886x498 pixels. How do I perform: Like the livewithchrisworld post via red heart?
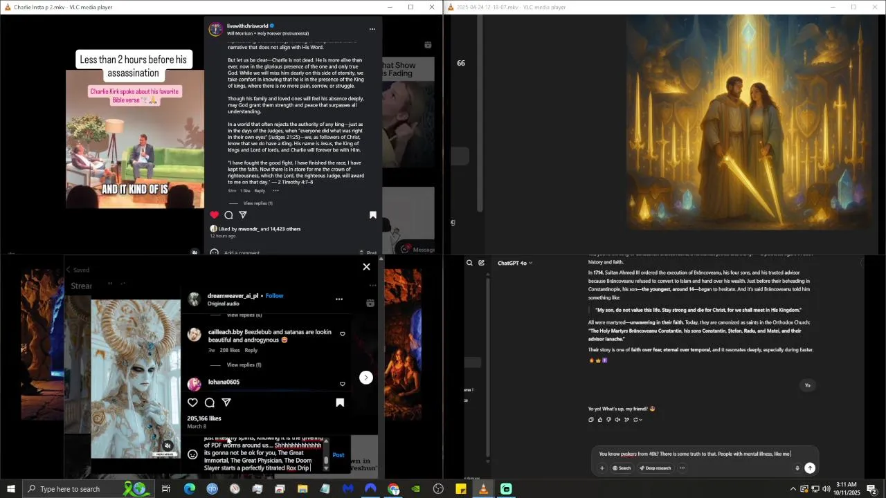[x=215, y=215]
